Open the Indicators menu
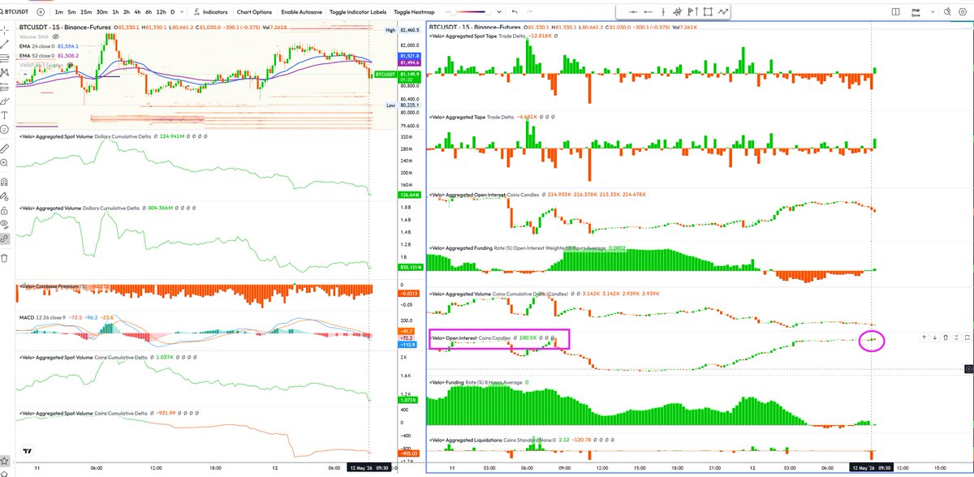974x477 pixels. (211, 12)
